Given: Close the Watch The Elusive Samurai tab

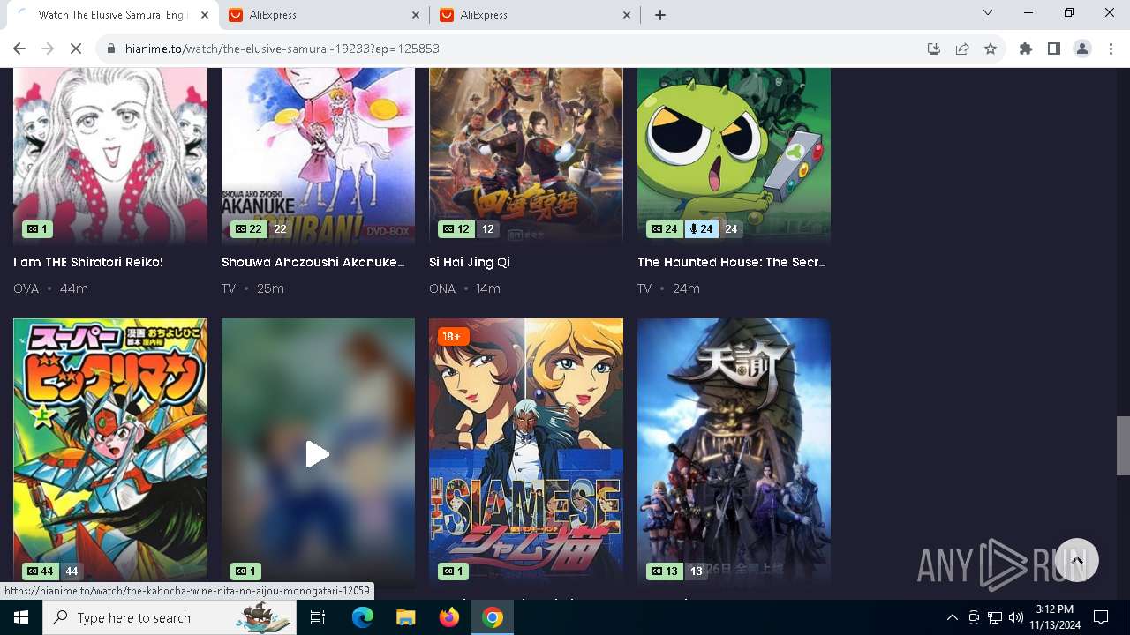Looking at the screenshot, I should pyautogui.click(x=205, y=15).
